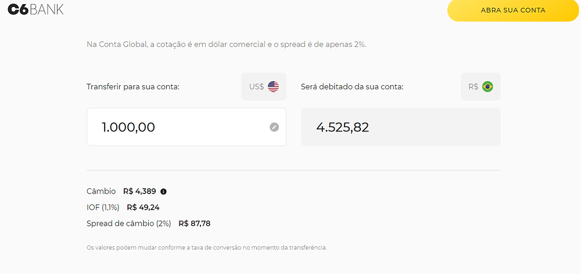Click the Spread de câmbio R$ 87,78 line
Viewport: 581px width, 274px height.
[x=148, y=224]
